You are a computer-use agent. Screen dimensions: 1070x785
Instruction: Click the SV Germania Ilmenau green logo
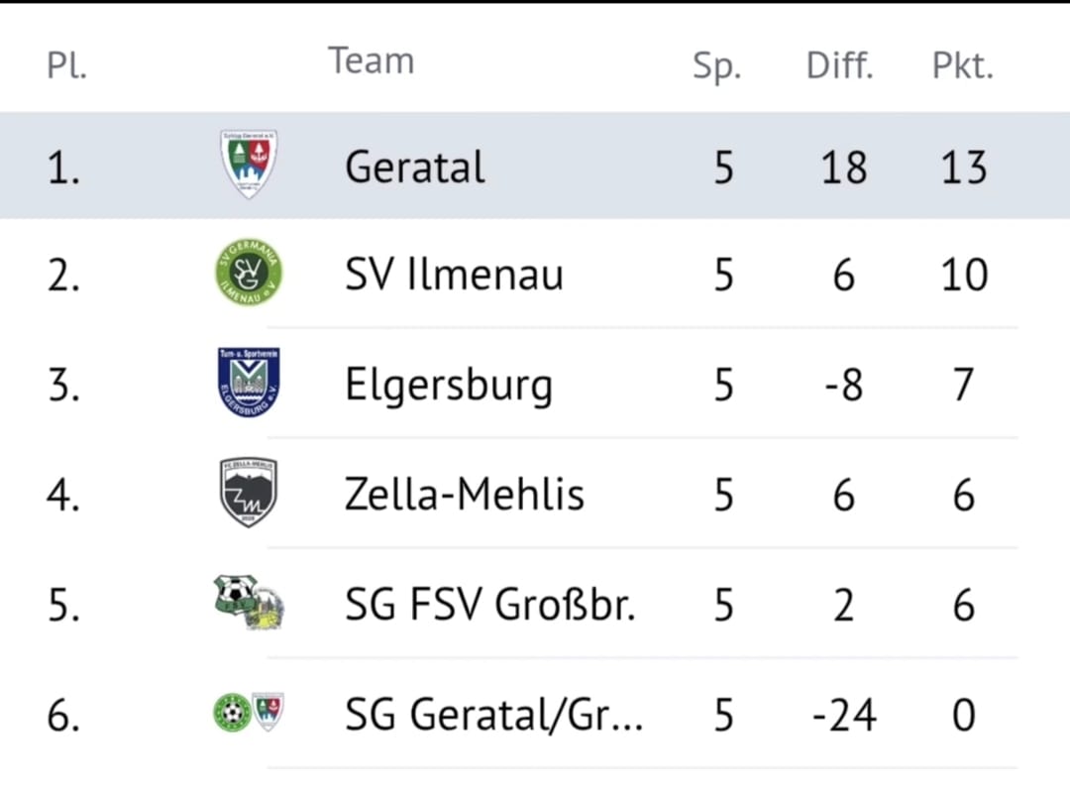coord(249,273)
